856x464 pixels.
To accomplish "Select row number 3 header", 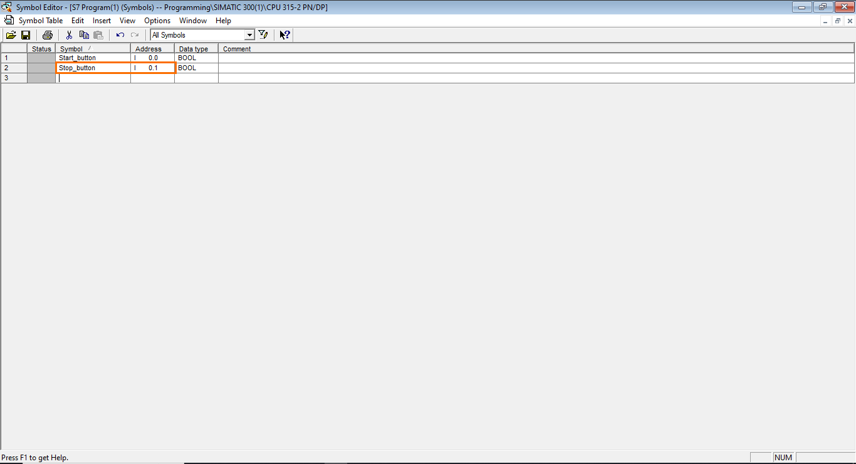I will point(14,78).
